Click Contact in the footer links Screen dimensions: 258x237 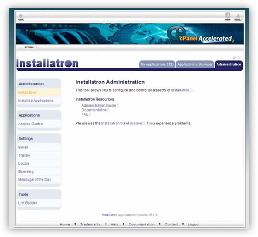[171, 224]
